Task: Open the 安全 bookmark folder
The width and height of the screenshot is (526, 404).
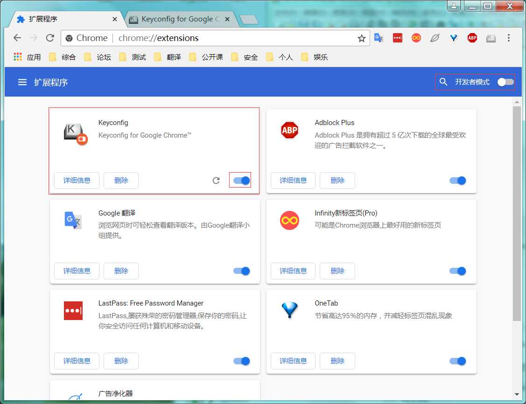Action: point(245,57)
